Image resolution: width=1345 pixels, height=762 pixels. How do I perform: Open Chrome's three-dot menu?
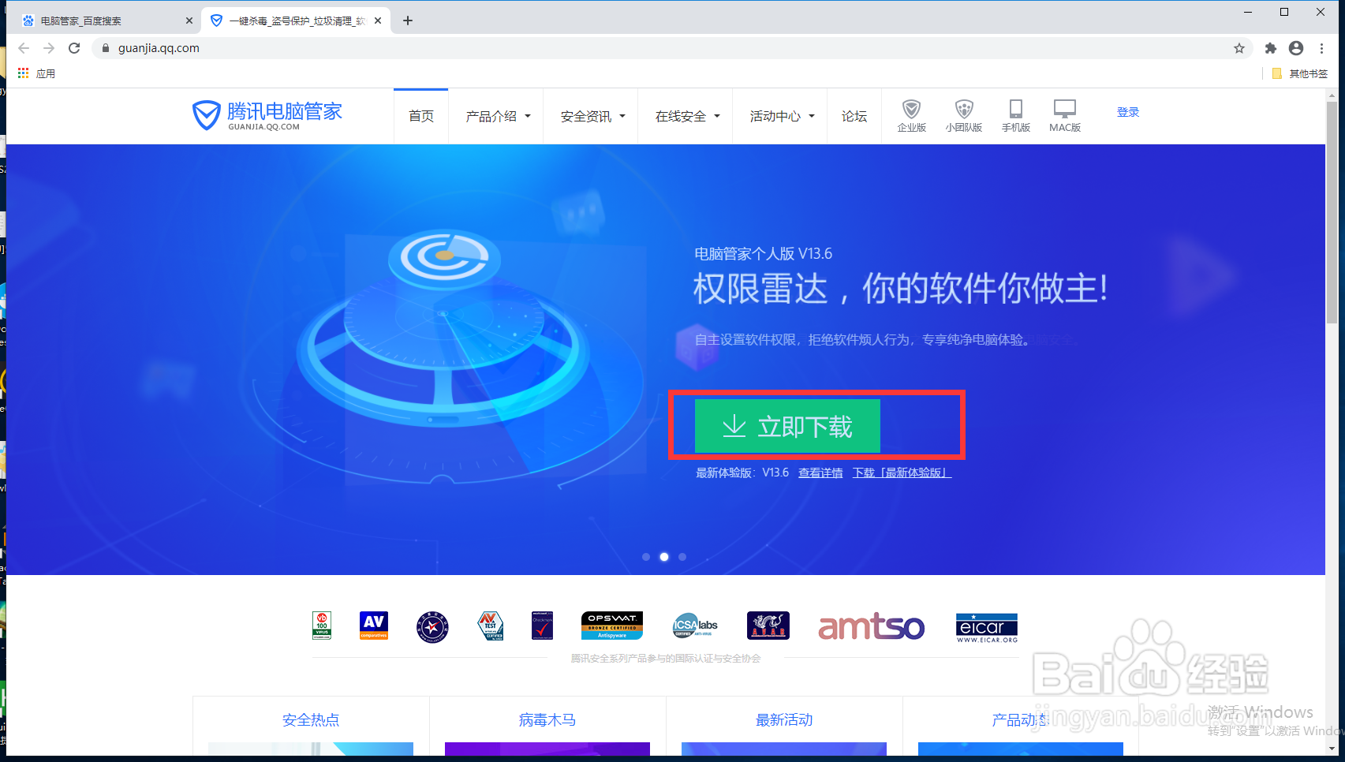[x=1323, y=48]
